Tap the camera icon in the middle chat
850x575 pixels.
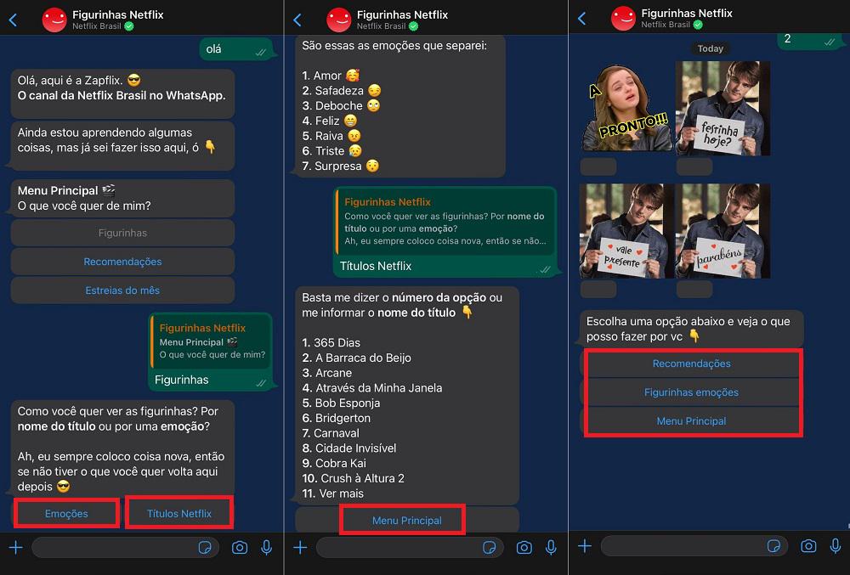point(524,547)
